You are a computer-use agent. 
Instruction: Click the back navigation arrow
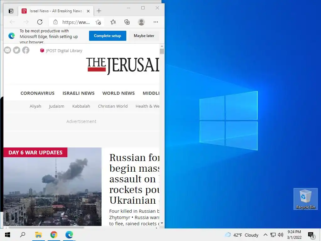12,22
